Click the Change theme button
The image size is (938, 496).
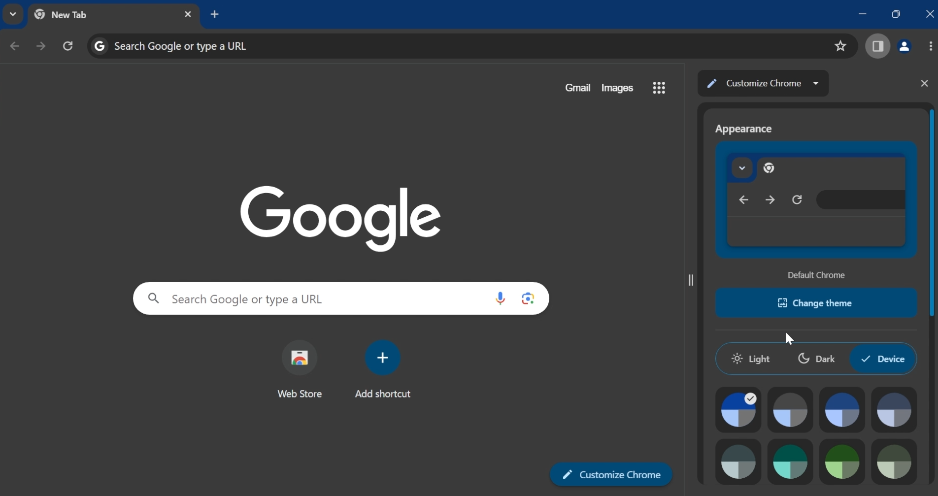pos(815,303)
